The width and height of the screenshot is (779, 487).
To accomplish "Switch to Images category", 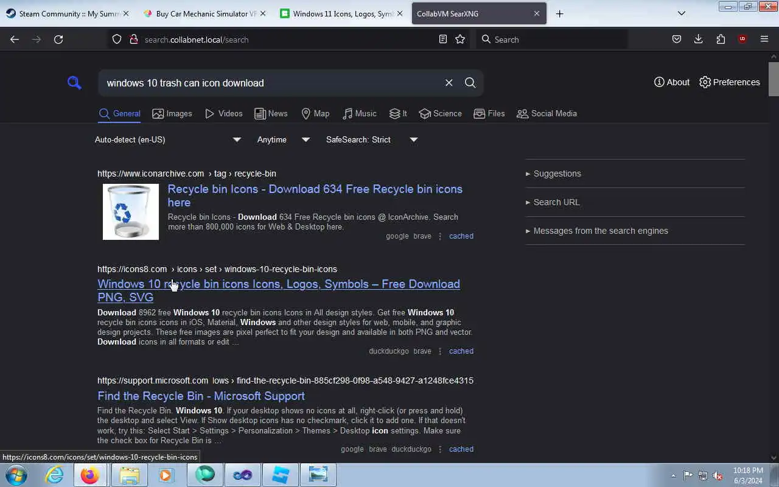I will coord(172,113).
